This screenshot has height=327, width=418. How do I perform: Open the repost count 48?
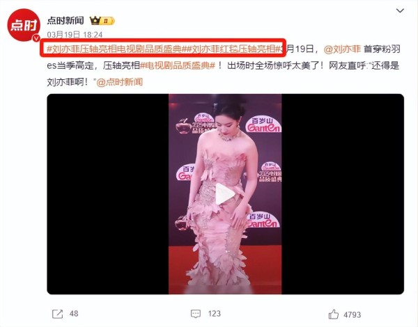click(74, 314)
